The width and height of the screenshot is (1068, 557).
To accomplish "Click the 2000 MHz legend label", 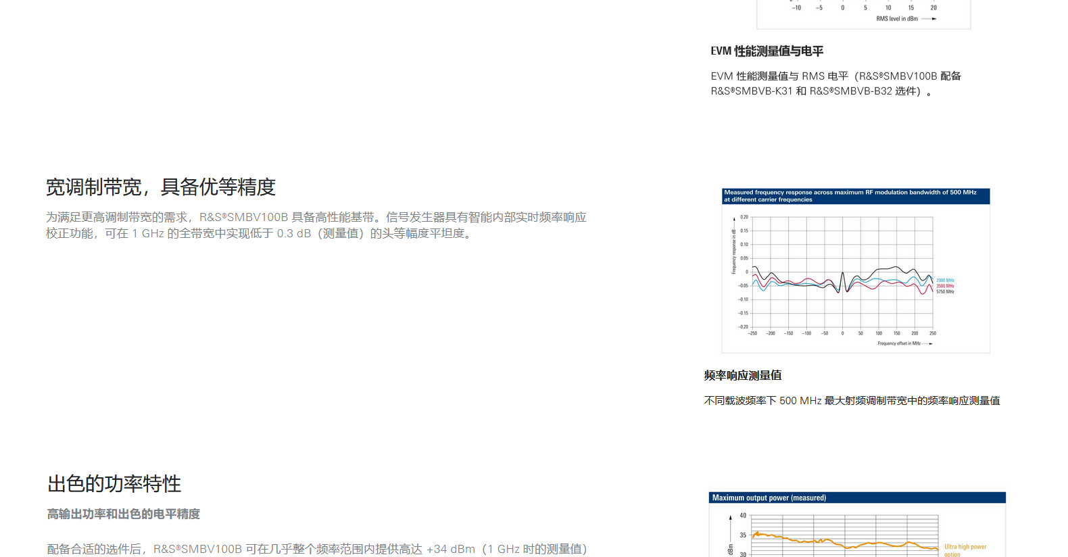I will pos(945,280).
